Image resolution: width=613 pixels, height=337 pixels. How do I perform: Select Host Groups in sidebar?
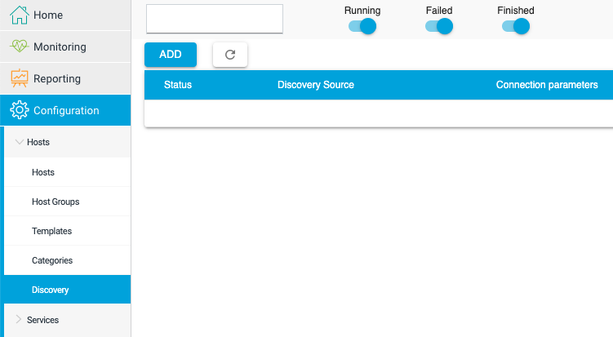click(67, 202)
